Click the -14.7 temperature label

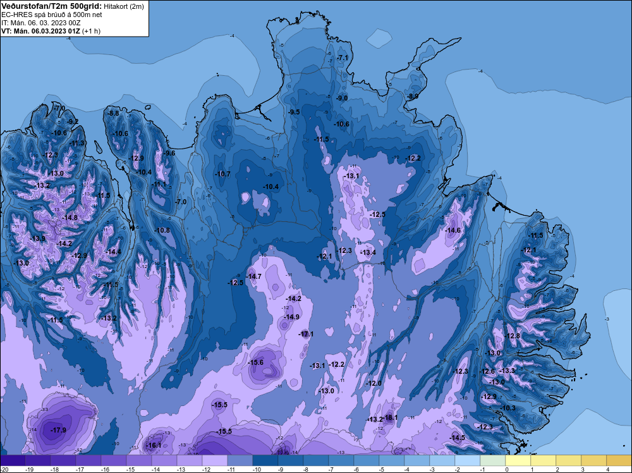[253, 276]
